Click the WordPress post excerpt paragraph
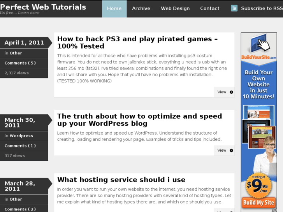 (x=139, y=136)
